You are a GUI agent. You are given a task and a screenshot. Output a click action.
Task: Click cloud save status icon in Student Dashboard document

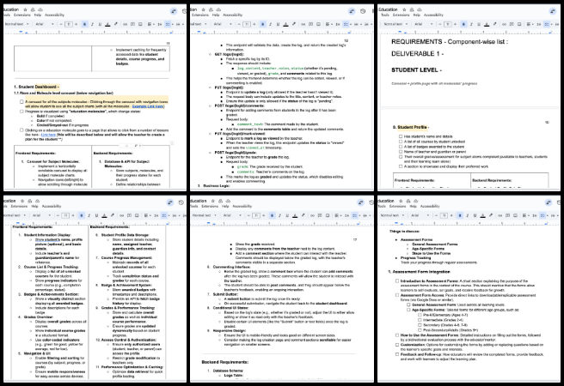click(40, 9)
